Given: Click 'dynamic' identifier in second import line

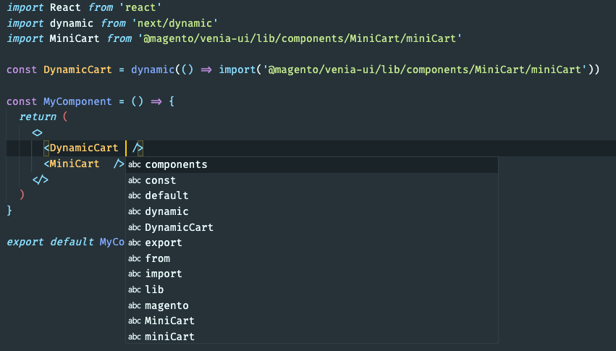Looking at the screenshot, I should (72, 23).
